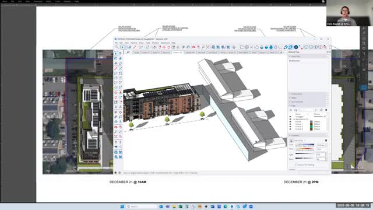Expand the Components panel in Default Tray
This screenshot has width=373, height=210.
pyautogui.click(x=308, y=94)
